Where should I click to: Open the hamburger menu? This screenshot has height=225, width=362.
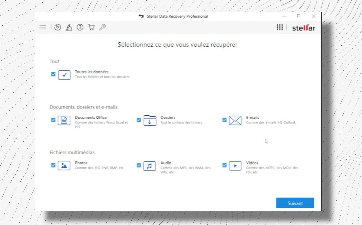pos(43,27)
